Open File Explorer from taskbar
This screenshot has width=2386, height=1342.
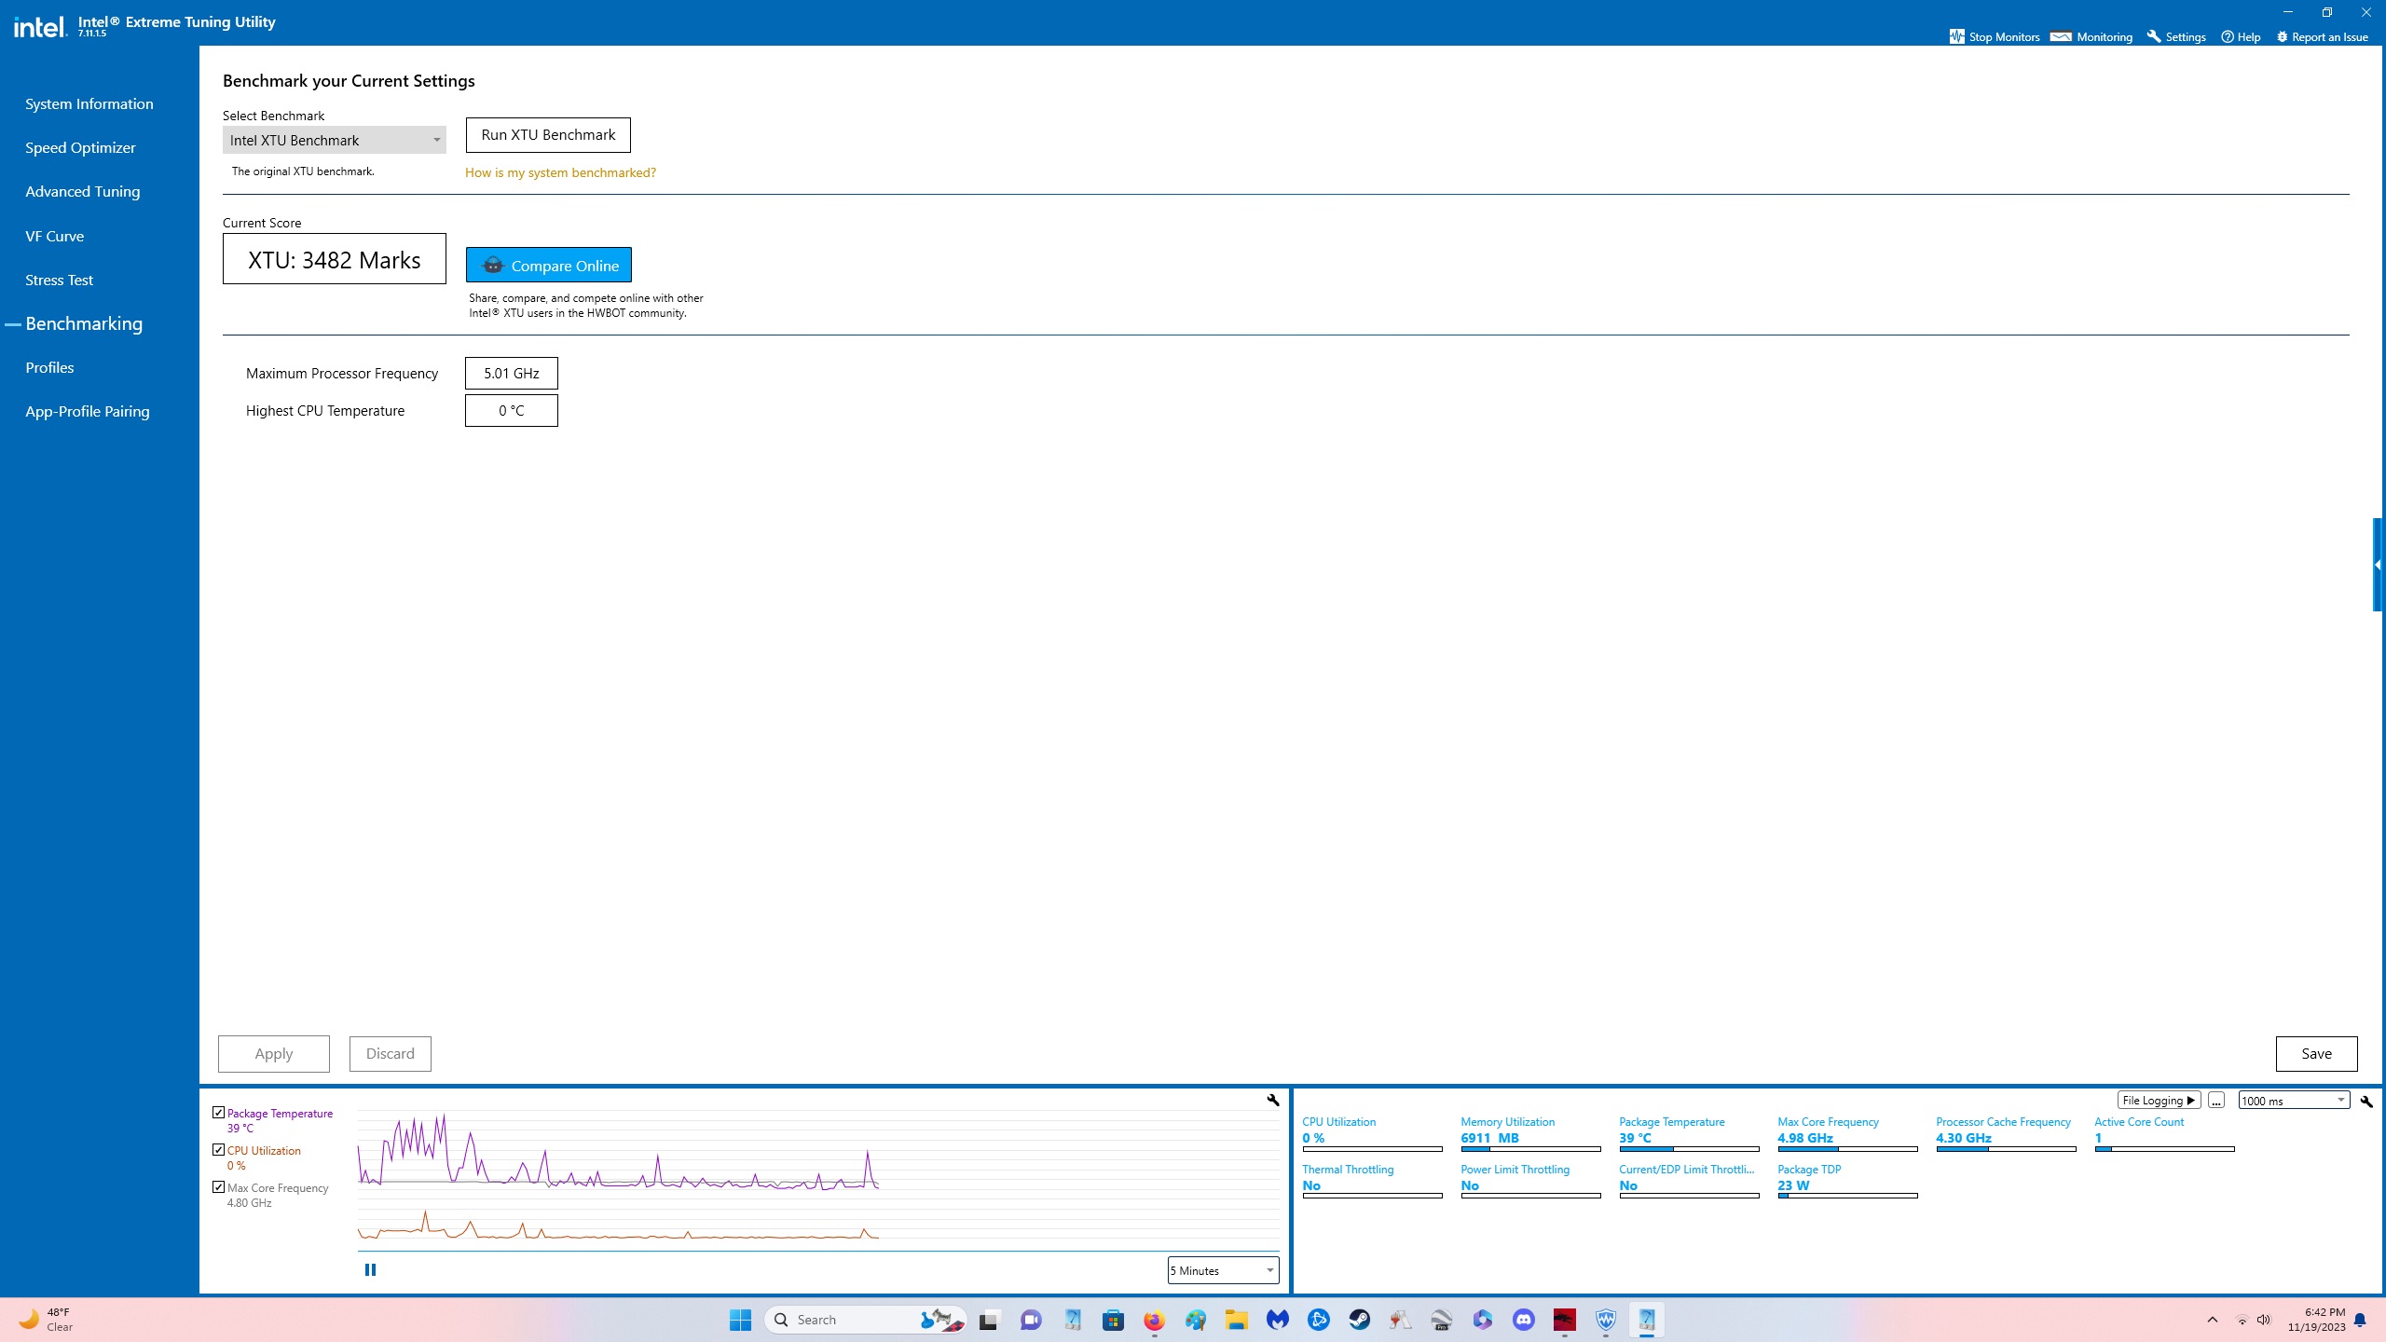point(1236,1320)
